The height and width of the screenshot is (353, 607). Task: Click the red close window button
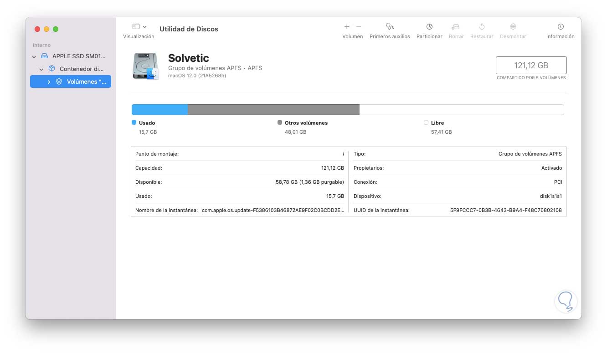click(x=37, y=29)
